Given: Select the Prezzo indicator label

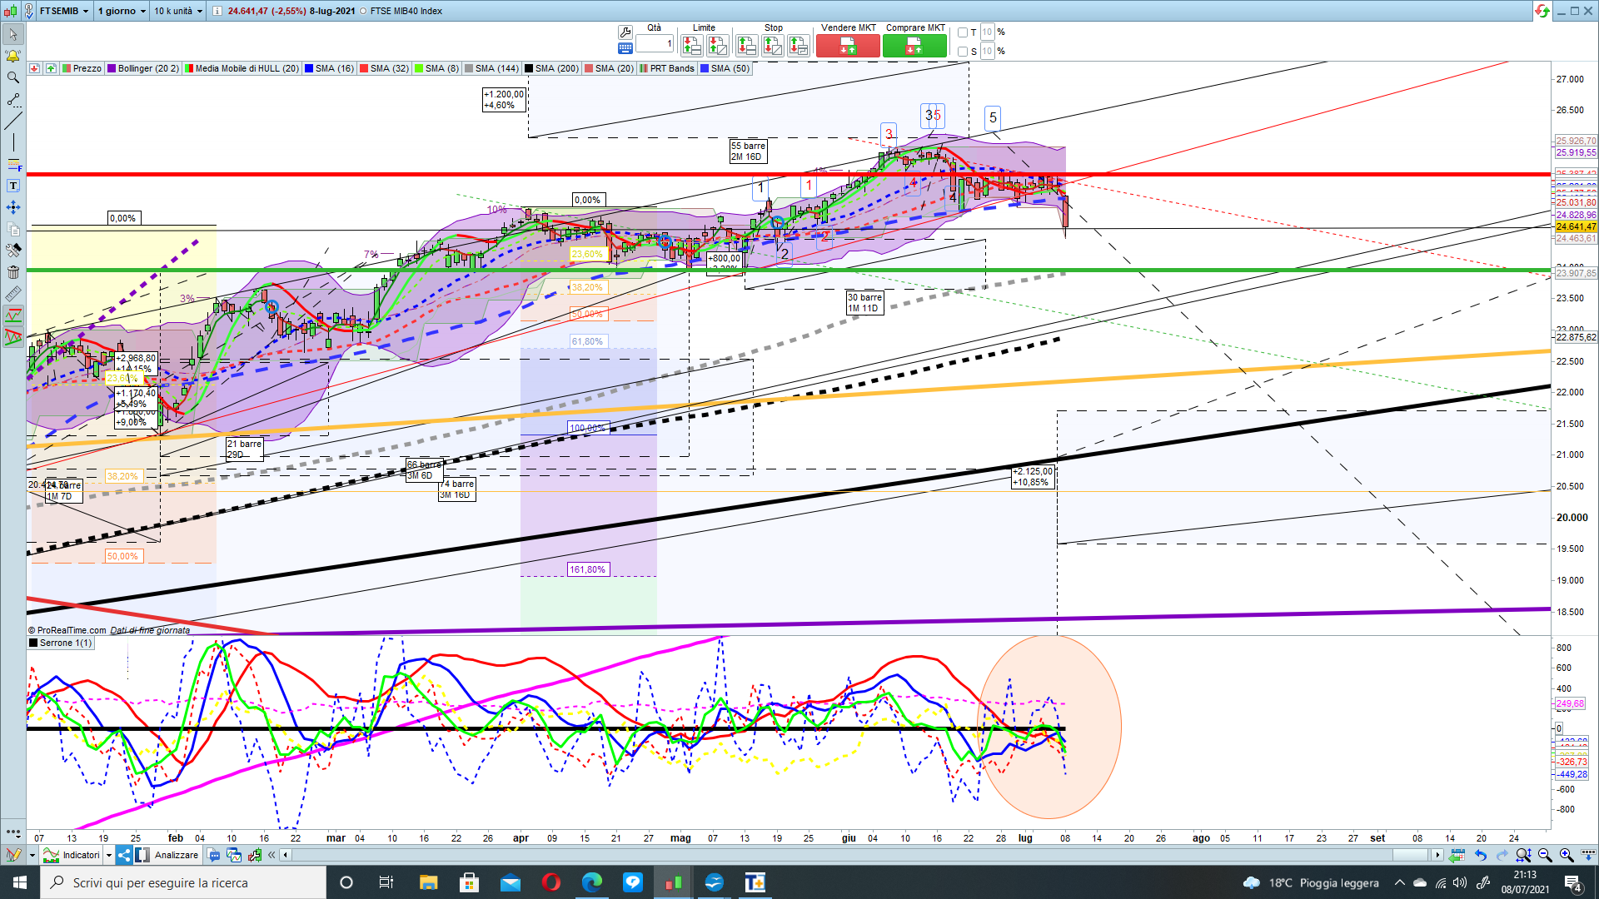Looking at the screenshot, I should point(82,68).
